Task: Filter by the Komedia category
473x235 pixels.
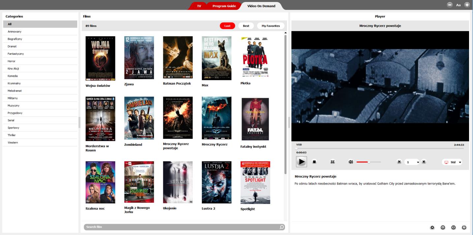Action: (40, 76)
